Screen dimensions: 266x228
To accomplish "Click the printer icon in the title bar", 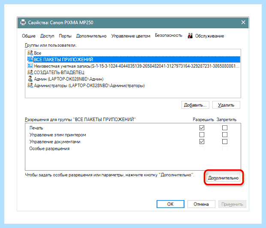I will [23, 22].
